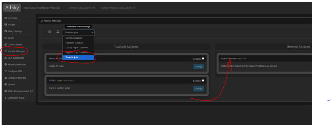This screenshot has width=331, height=125.
Task: Open the Remote Website external link
Action: (118, 8)
